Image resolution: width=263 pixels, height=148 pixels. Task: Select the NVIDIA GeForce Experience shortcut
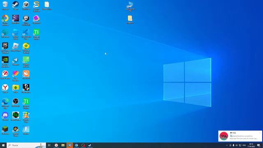click(x=5, y=62)
